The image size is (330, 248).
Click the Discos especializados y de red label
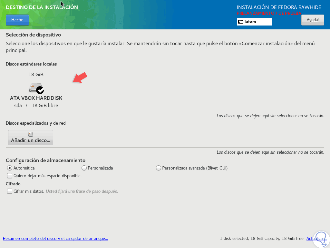[x=36, y=123]
